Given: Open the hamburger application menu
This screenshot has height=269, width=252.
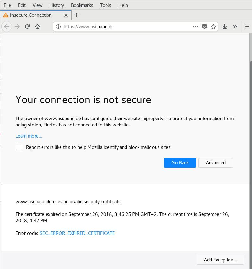Looking at the screenshot, I should pyautogui.click(x=247, y=27).
